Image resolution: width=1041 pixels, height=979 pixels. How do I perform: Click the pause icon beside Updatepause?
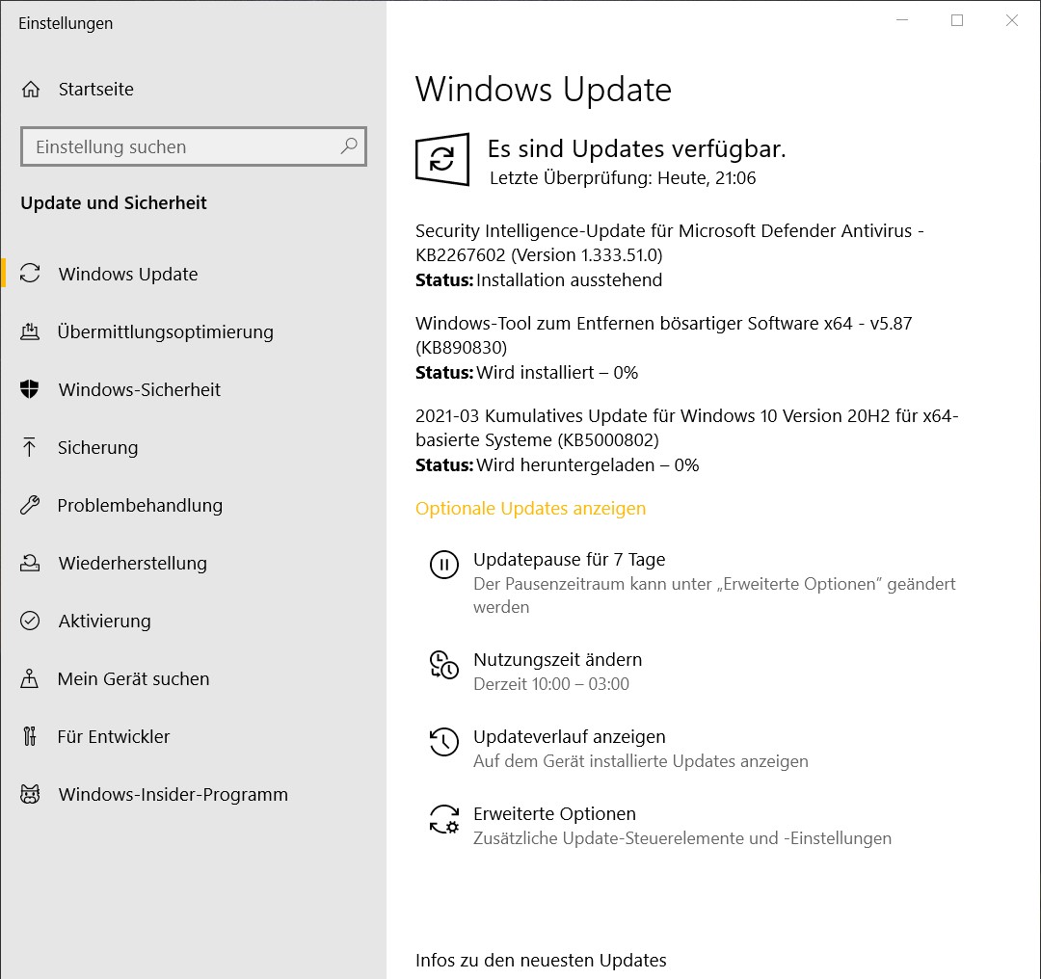[x=444, y=565]
